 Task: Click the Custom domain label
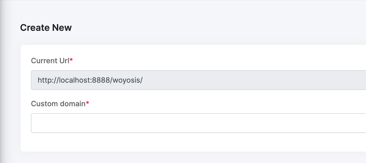point(58,104)
